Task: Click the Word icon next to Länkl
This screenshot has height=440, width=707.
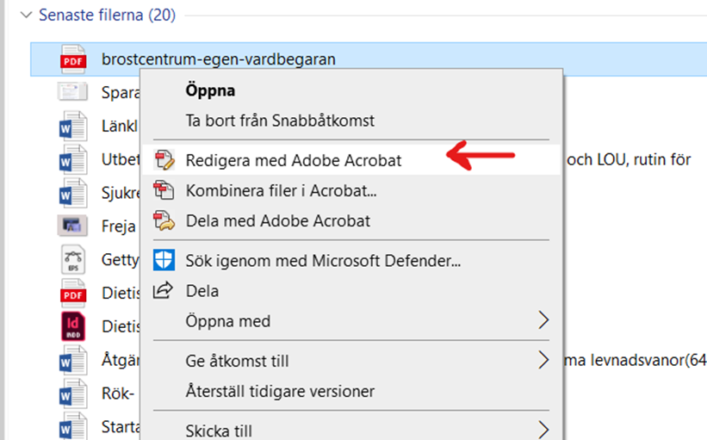Action: click(x=73, y=126)
